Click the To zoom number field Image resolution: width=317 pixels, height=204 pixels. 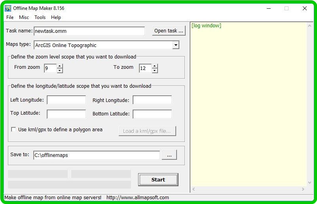[x=145, y=68]
